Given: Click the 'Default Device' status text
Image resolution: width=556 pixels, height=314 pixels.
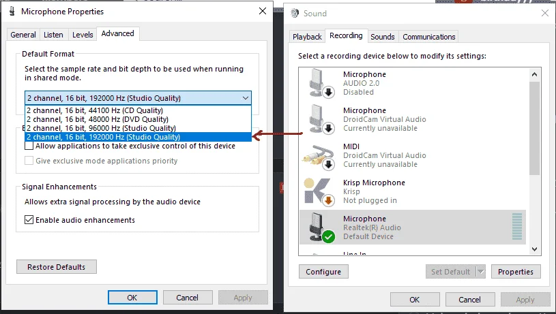Looking at the screenshot, I should tap(368, 236).
